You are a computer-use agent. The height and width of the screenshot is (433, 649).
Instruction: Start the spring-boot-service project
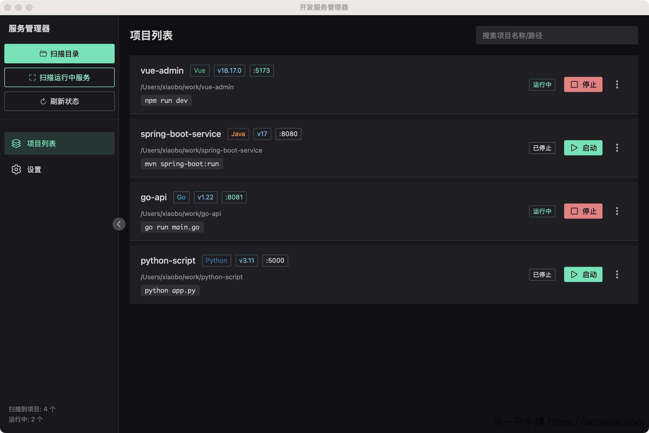pyautogui.click(x=583, y=148)
